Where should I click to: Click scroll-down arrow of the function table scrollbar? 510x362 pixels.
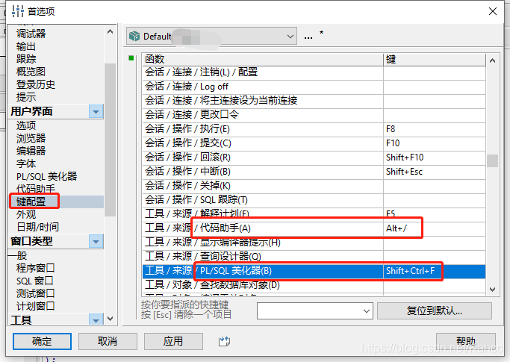pyautogui.click(x=492, y=289)
